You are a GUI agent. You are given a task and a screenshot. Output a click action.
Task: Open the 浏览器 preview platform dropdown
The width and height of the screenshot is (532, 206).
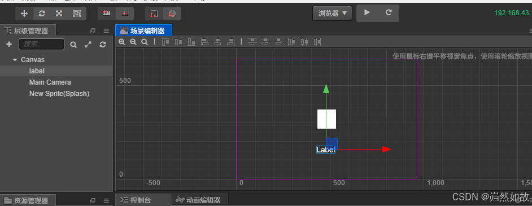coord(332,13)
